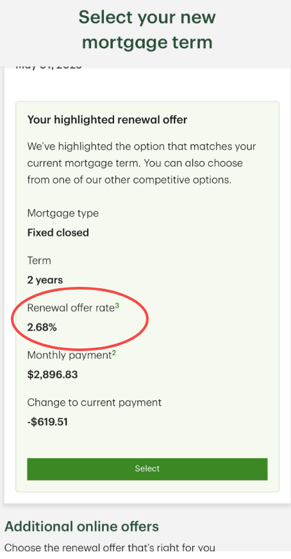Click the Change to current payment label
The height and width of the screenshot is (559, 291).
tap(94, 403)
